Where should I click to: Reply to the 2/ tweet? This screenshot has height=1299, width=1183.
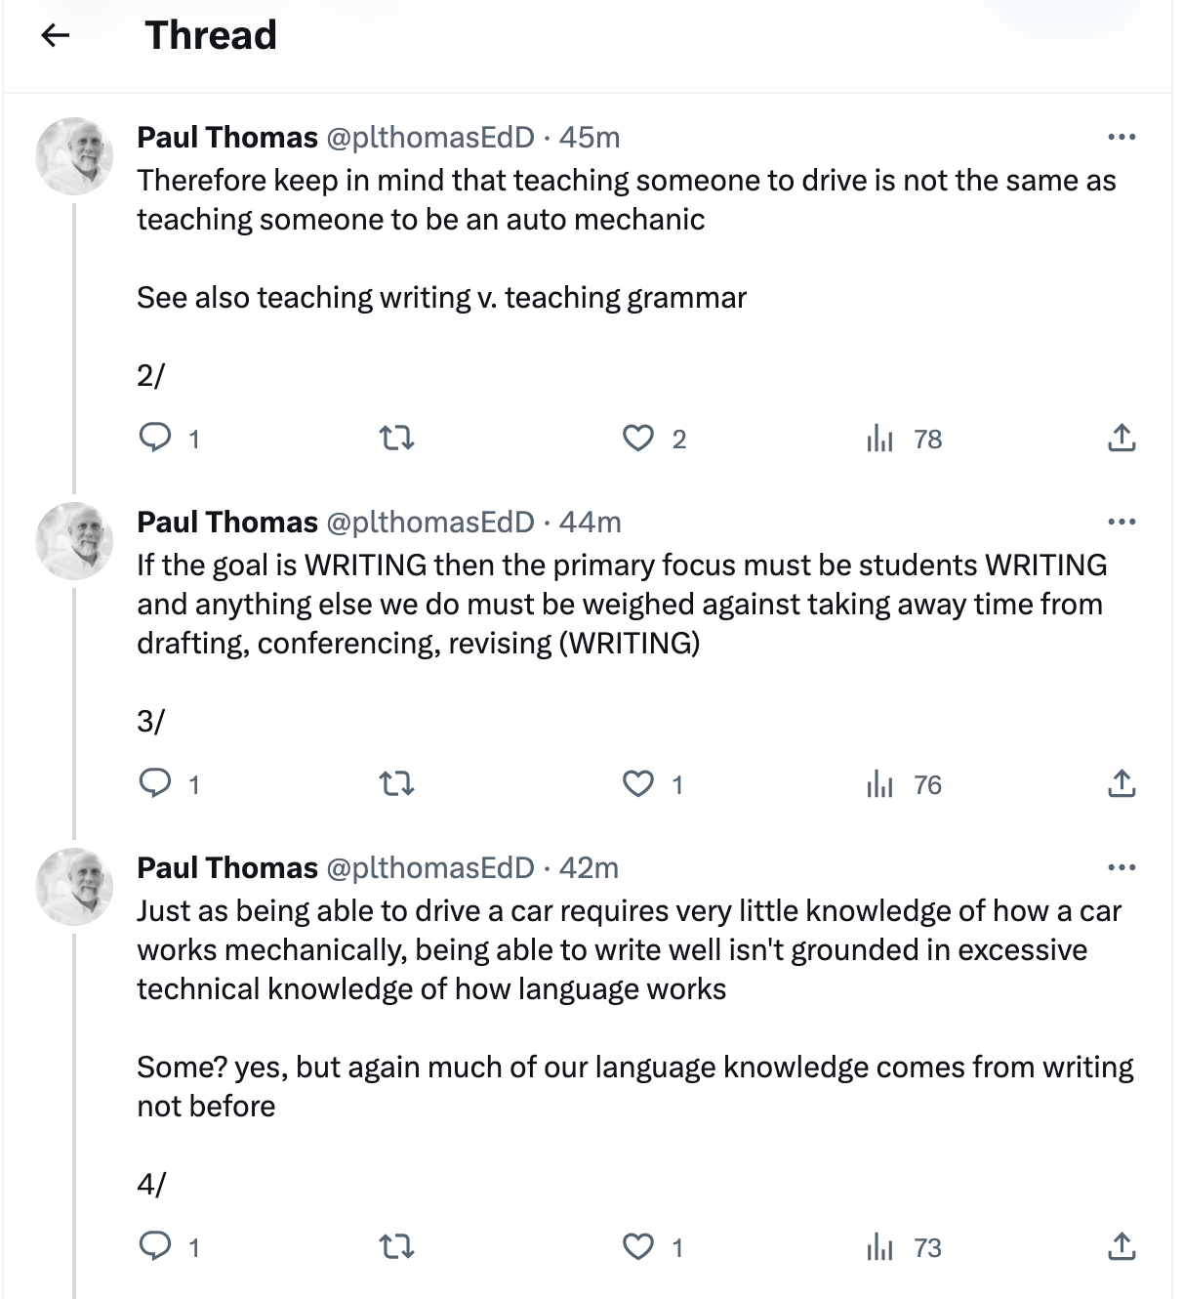(x=156, y=438)
